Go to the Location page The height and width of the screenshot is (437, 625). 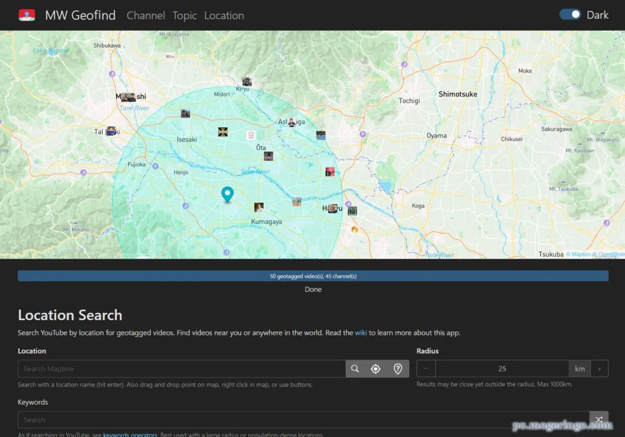(224, 16)
